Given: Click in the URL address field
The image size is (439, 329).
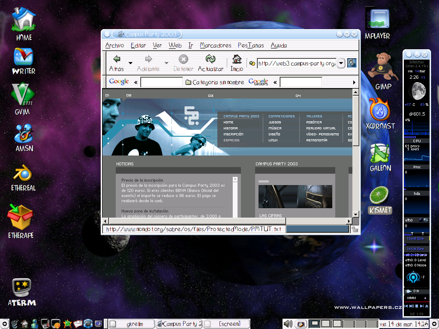Looking at the screenshot, I should pyautogui.click(x=297, y=63).
